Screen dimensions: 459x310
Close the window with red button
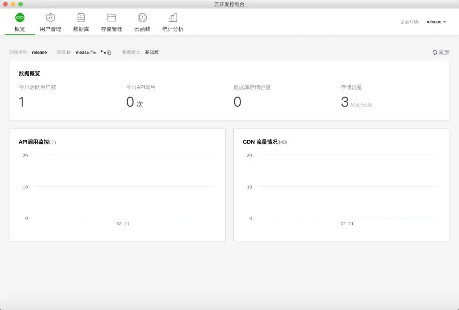[5, 4]
